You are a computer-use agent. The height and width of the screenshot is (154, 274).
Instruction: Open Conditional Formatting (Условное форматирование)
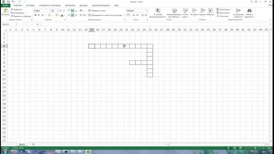click(x=158, y=13)
